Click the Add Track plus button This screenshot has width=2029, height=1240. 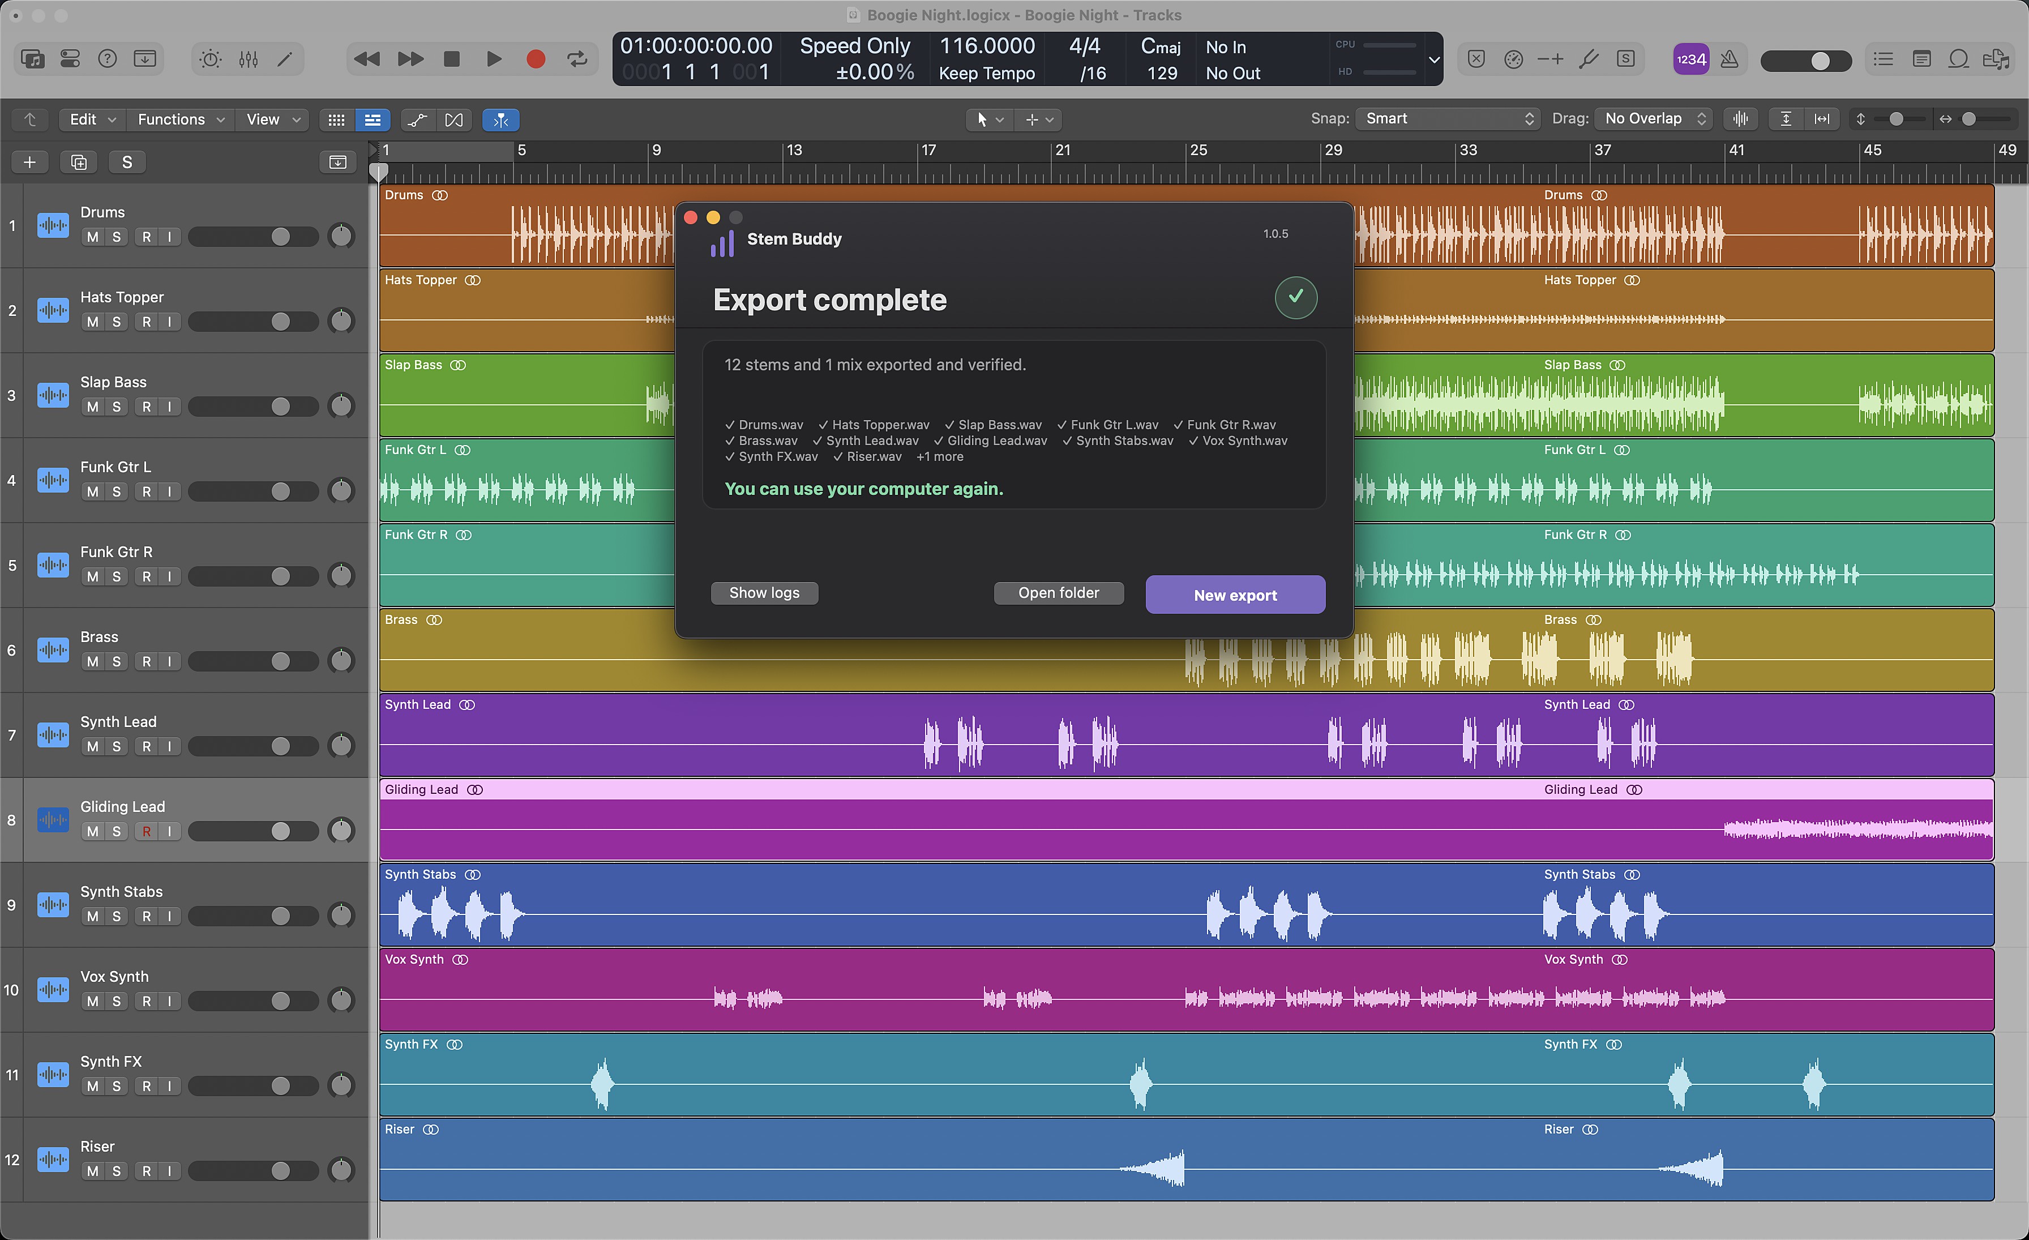[x=29, y=162]
